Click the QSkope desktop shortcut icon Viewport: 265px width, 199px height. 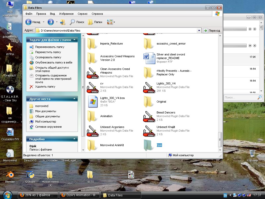tap(31, 175)
